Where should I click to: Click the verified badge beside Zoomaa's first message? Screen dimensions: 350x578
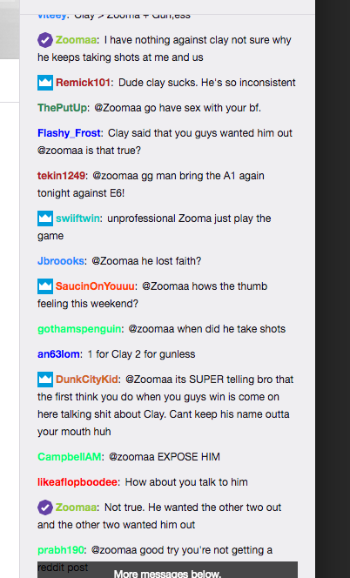point(45,40)
